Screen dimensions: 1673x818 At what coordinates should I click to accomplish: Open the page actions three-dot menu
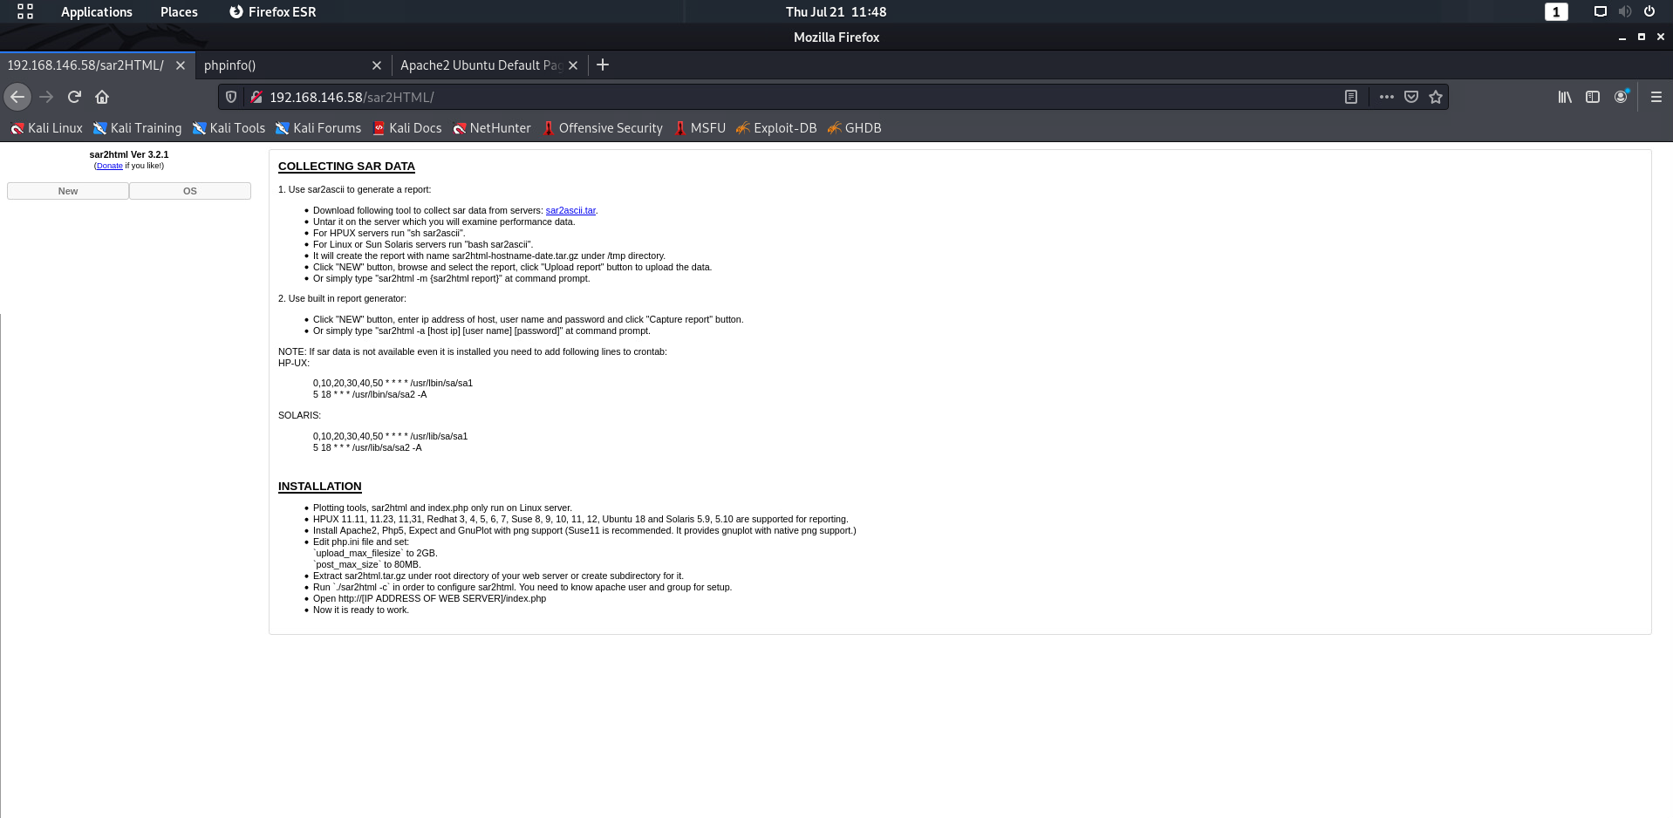click(1386, 97)
